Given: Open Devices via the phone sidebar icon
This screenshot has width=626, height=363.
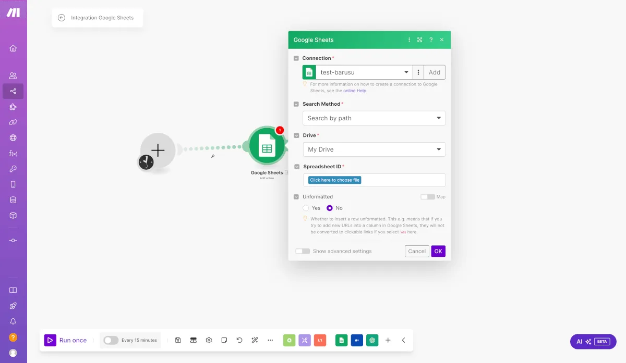Looking at the screenshot, I should [13, 184].
